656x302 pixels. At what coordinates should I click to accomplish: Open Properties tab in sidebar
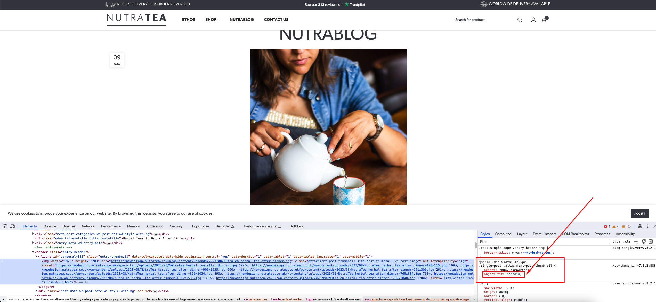(x=602, y=234)
